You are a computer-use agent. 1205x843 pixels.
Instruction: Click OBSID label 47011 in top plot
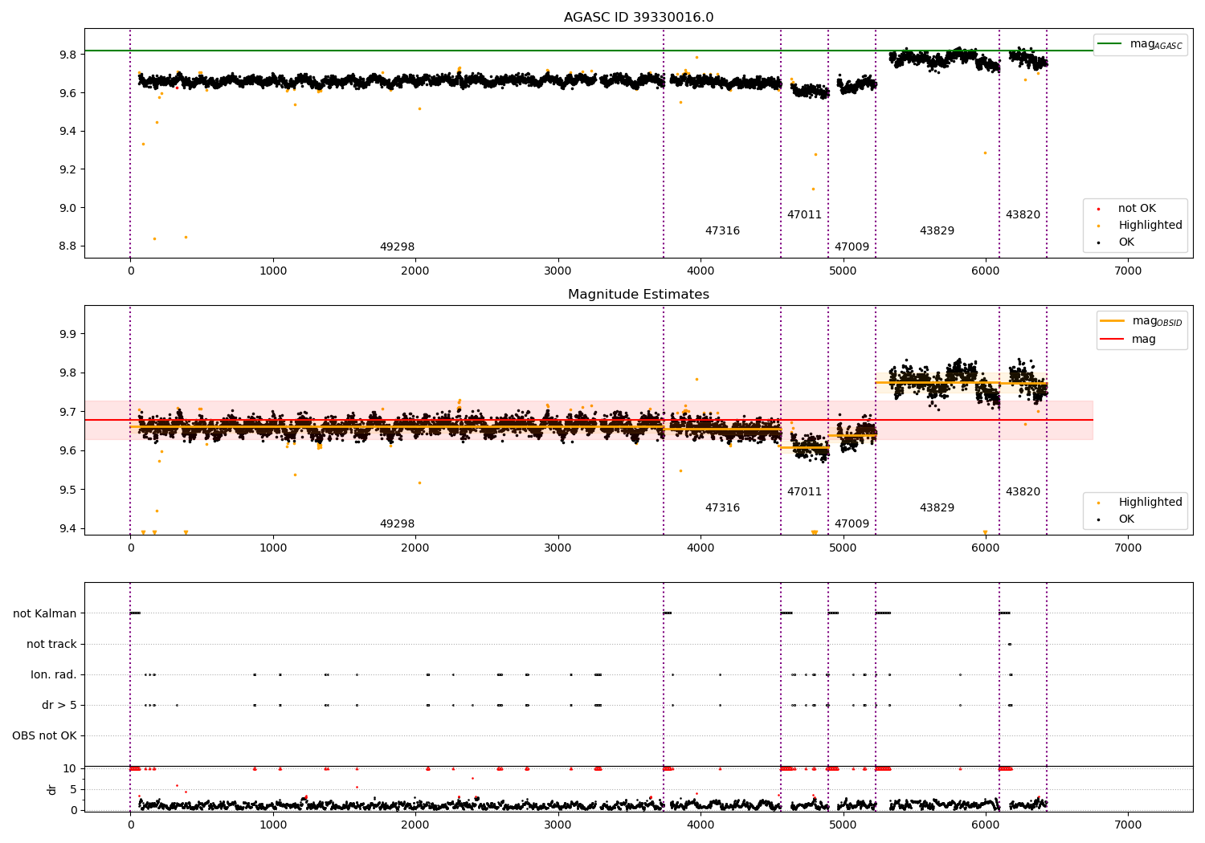click(x=804, y=215)
